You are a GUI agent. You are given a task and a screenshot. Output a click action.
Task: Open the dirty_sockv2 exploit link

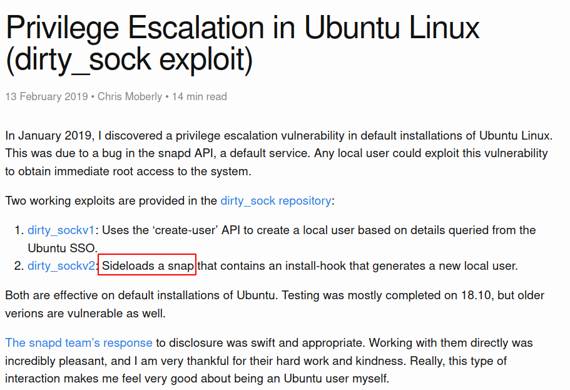click(61, 266)
